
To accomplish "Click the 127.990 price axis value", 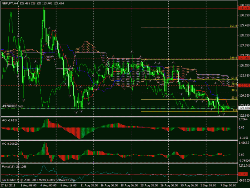I will click(x=244, y=45).
